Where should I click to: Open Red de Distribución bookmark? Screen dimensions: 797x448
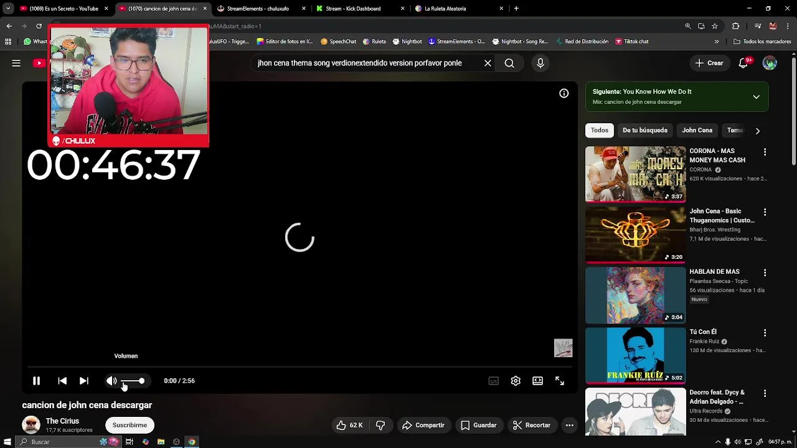click(582, 42)
